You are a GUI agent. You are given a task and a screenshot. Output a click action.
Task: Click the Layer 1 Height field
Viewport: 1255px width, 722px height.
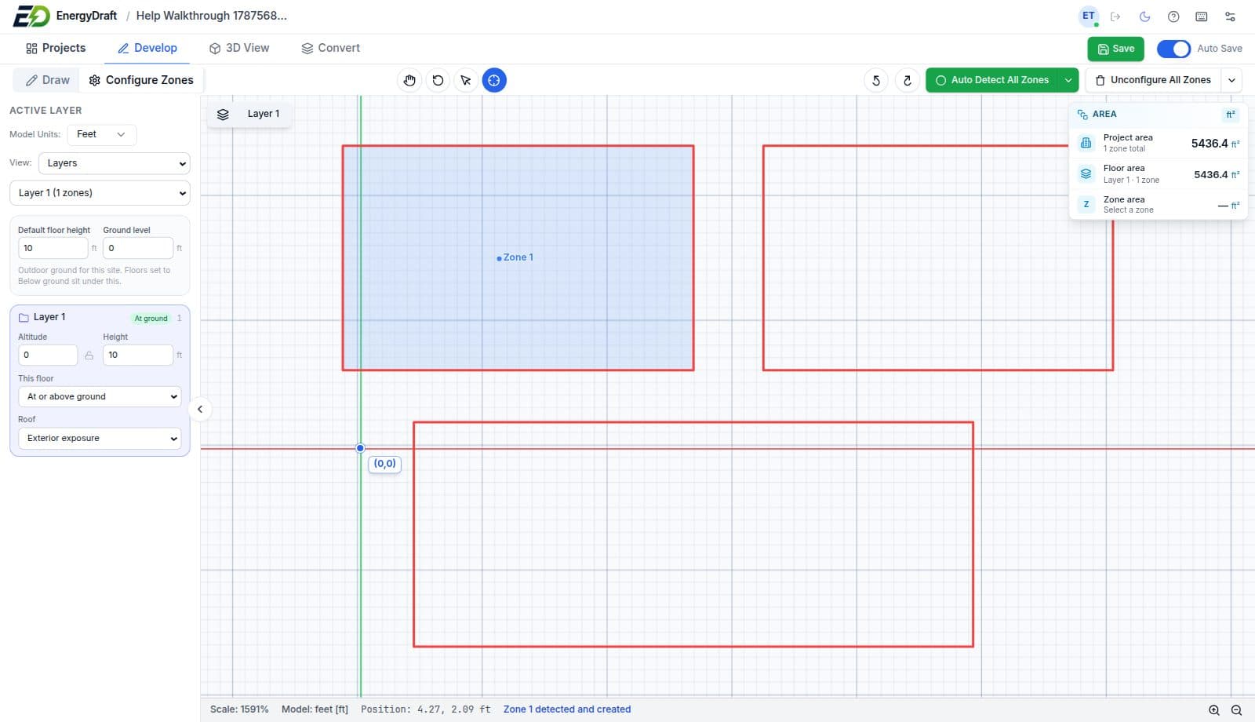pyautogui.click(x=137, y=356)
